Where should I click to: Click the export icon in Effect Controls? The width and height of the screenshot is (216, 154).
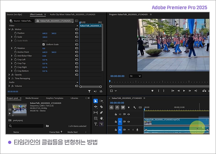(101, 91)
